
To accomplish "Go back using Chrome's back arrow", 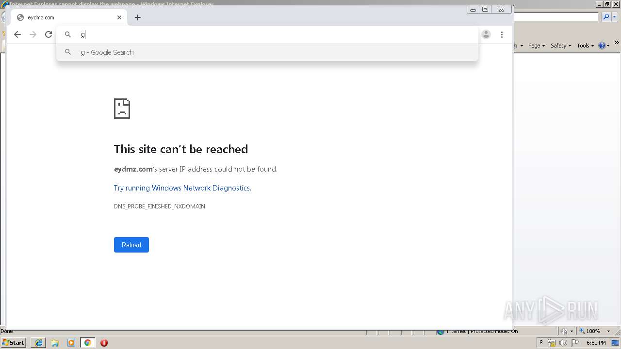I will click(17, 34).
